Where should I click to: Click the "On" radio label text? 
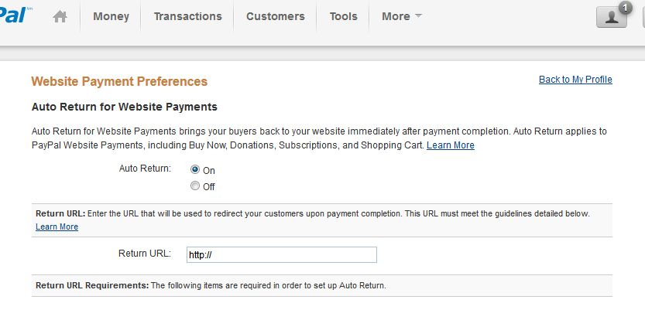point(209,170)
